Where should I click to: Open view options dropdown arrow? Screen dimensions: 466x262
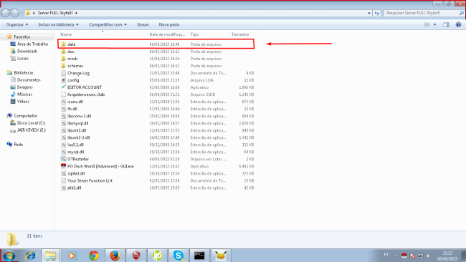click(434, 24)
